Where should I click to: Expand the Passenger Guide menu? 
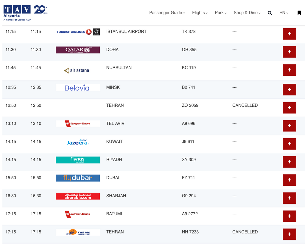pyautogui.click(x=167, y=13)
